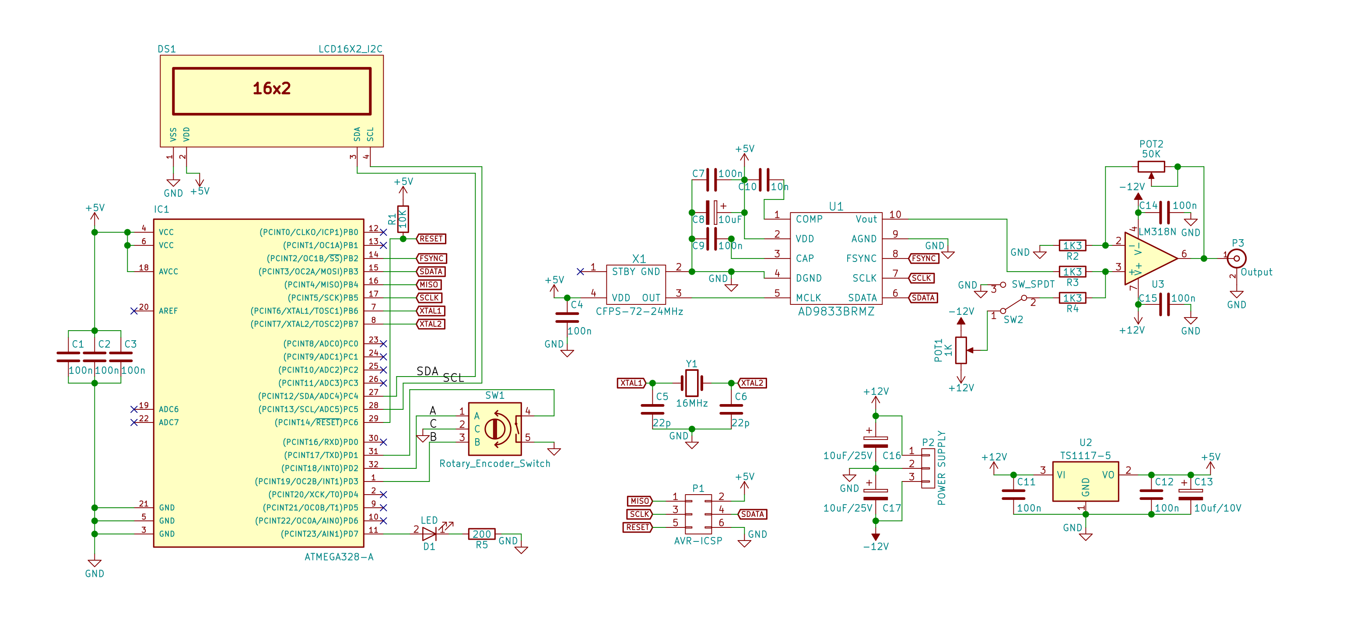
Task: Click the 16MHz crystal Y1 symbol
Action: click(692, 383)
